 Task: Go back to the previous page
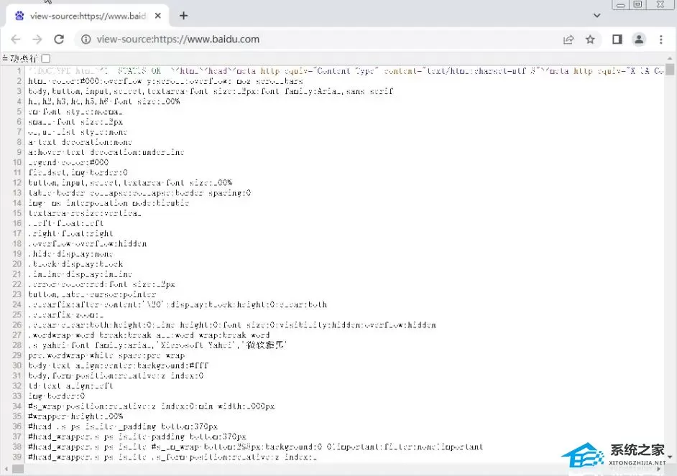pyautogui.click(x=16, y=39)
